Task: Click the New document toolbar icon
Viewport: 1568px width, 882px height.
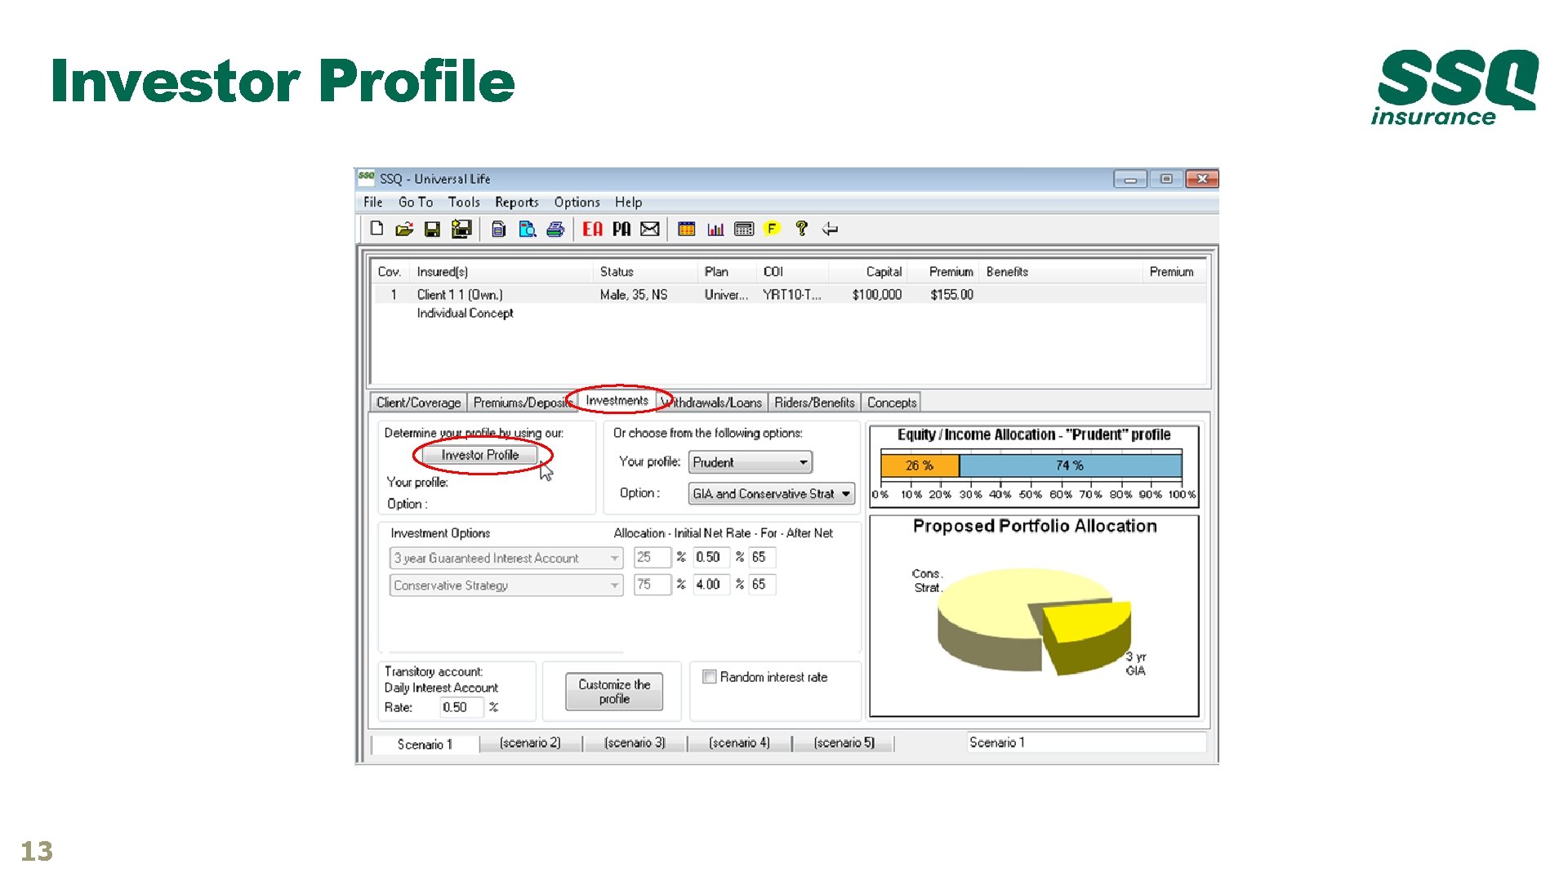Action: pyautogui.click(x=376, y=229)
